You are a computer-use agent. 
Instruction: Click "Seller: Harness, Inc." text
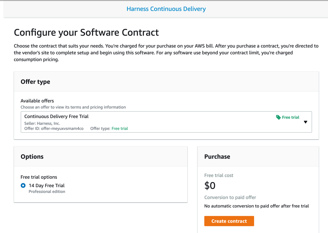pyautogui.click(x=42, y=123)
